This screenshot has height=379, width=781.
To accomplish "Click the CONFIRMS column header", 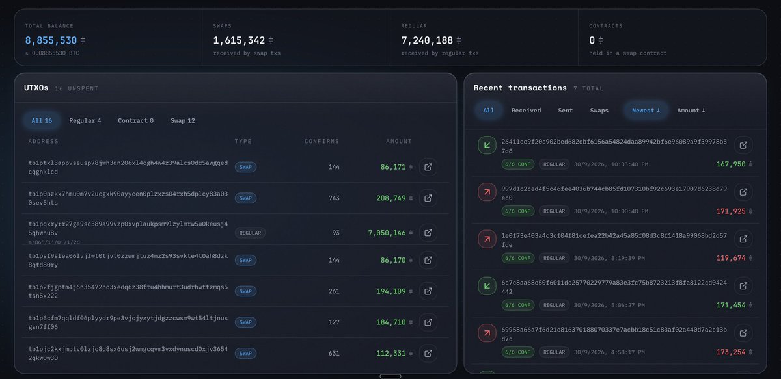I will tap(322, 141).
